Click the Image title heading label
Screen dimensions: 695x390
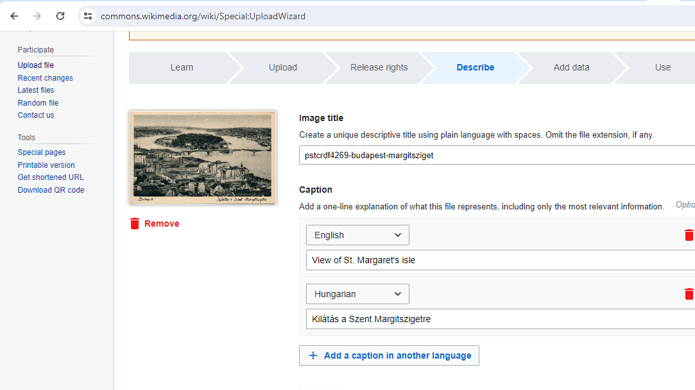321,118
